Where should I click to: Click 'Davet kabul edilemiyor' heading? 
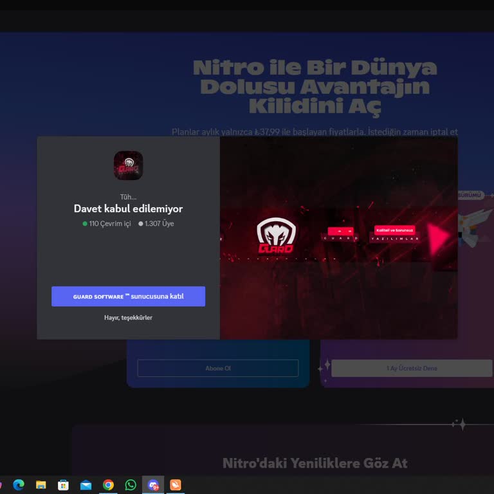click(x=128, y=208)
